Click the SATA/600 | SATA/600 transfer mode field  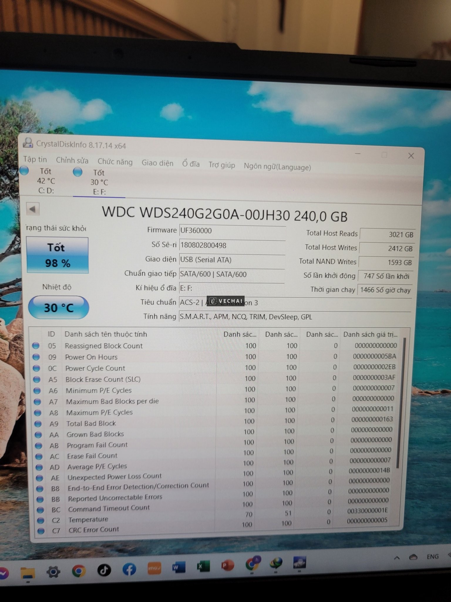click(x=232, y=274)
